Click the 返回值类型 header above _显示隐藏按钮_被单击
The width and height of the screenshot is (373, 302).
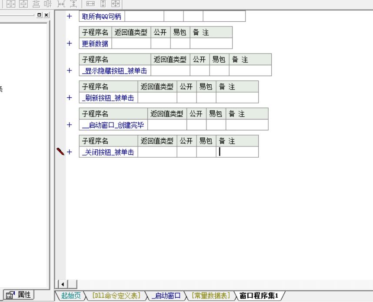tap(170, 60)
